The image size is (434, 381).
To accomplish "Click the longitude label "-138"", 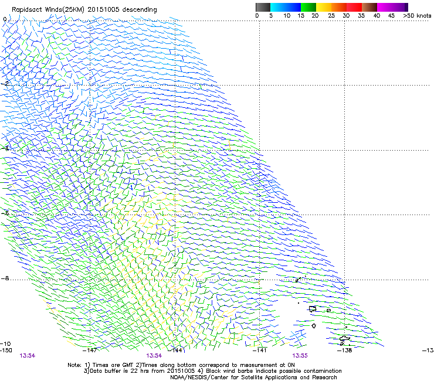I will [x=345, y=351].
